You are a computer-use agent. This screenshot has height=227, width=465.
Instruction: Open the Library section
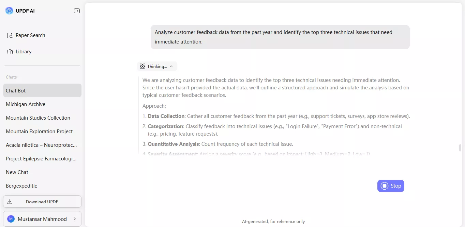(23, 51)
